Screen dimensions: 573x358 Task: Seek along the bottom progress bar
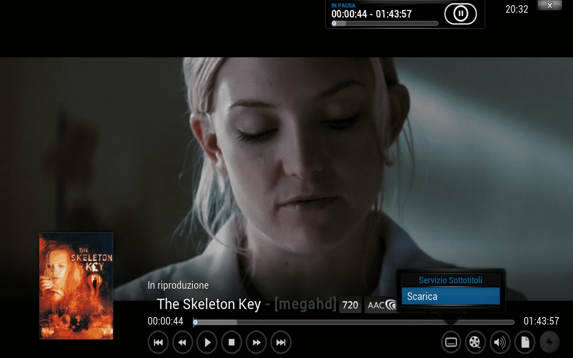pos(354,322)
